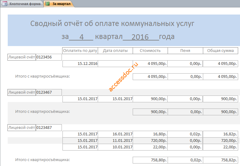
Task: Click payment date 15.01.2017 in the 900,00р. row
Action: 115,99
